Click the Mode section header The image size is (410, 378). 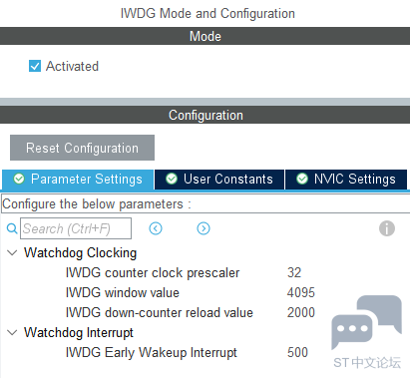(205, 36)
